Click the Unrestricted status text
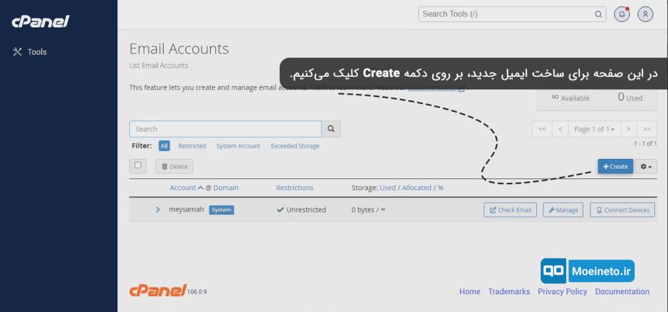The width and height of the screenshot is (668, 312). (x=306, y=210)
